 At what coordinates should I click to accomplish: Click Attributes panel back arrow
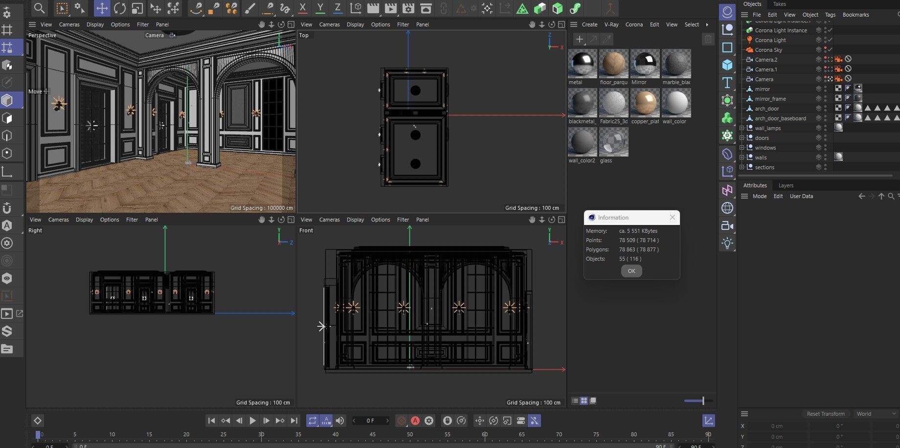[x=862, y=196]
